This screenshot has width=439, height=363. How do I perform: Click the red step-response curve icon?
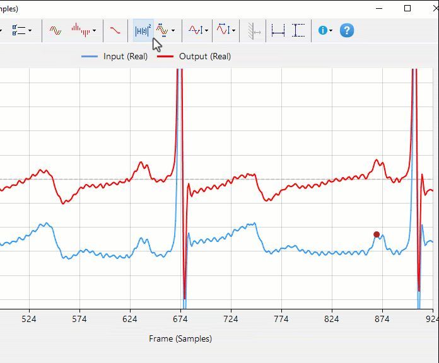pos(115,30)
